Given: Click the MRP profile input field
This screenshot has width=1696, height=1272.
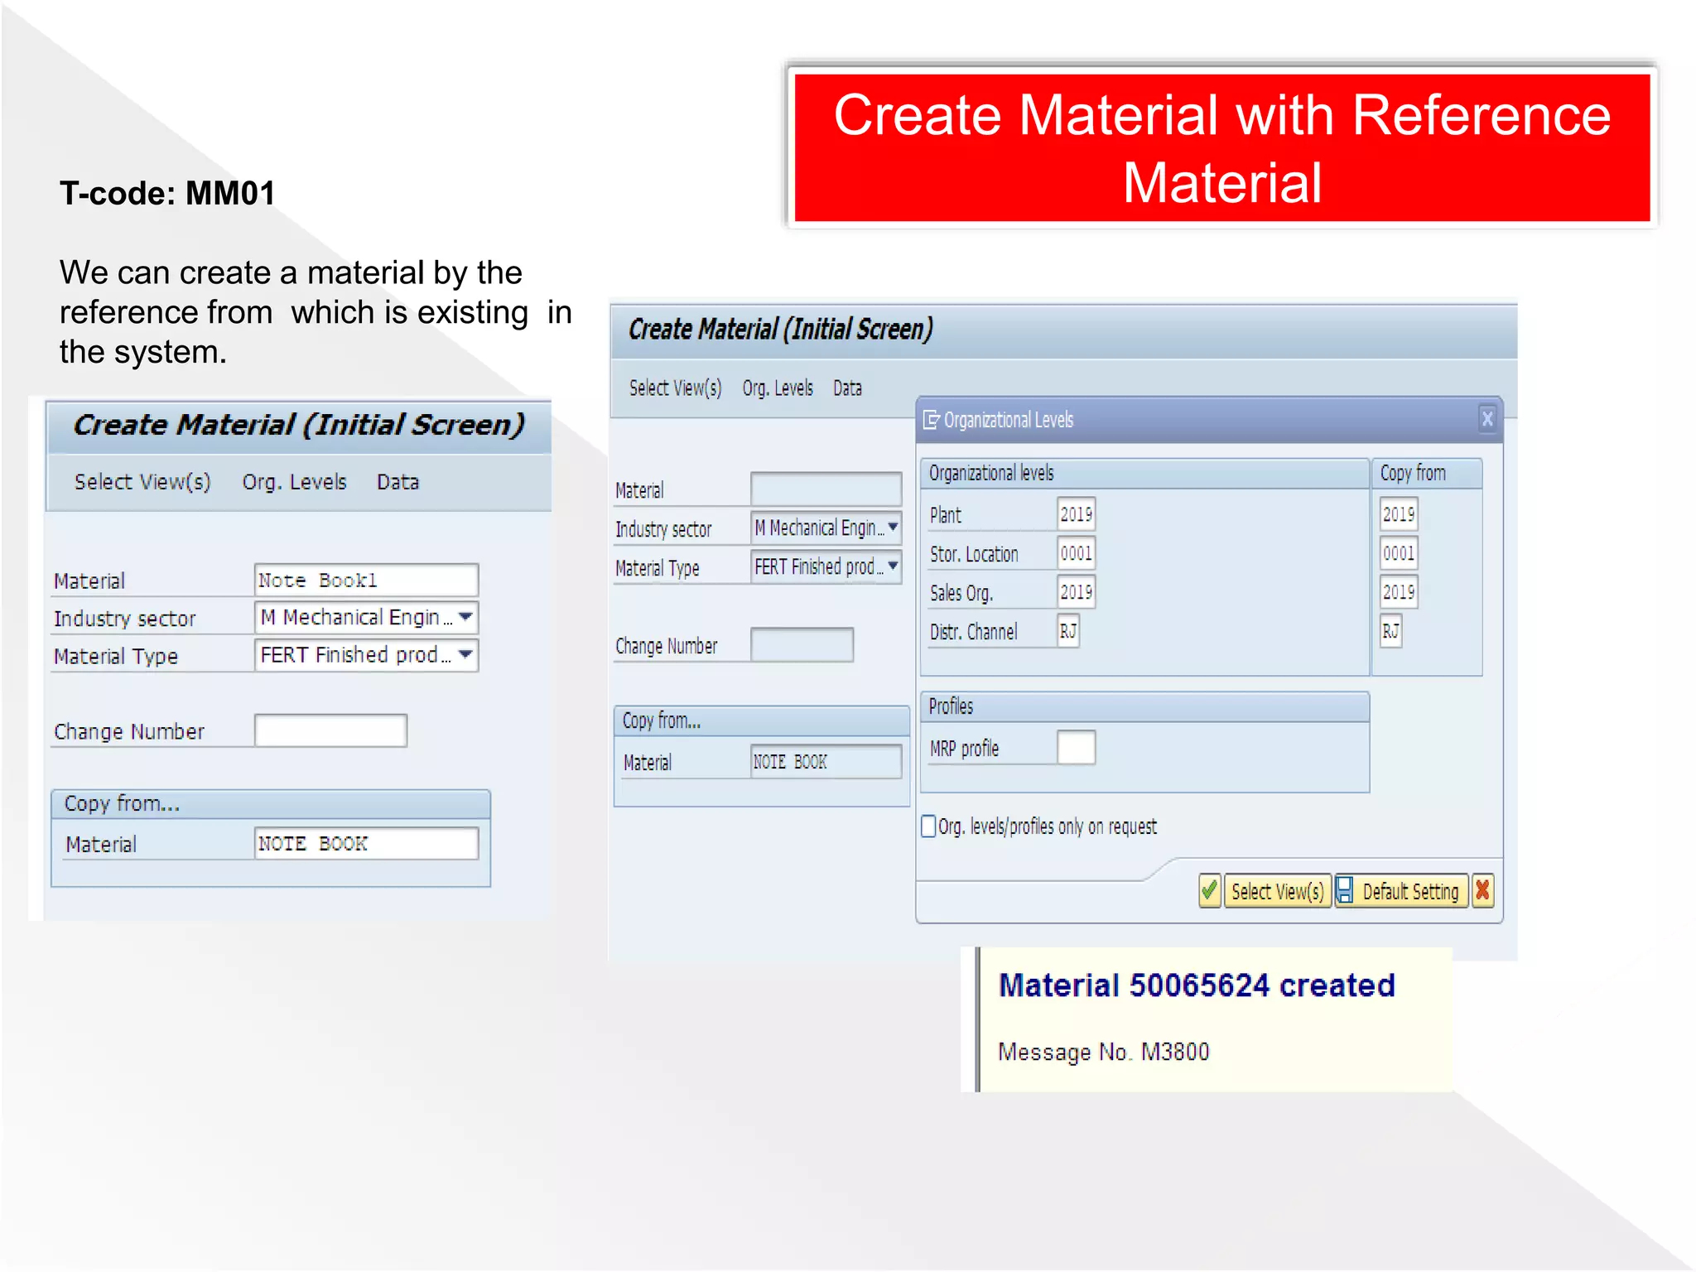Looking at the screenshot, I should (1076, 747).
